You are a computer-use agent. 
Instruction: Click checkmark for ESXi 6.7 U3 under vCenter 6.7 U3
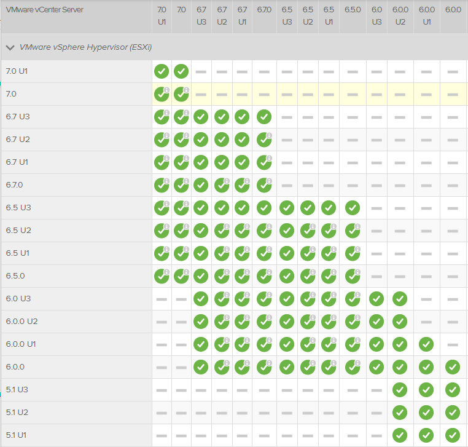click(x=200, y=117)
